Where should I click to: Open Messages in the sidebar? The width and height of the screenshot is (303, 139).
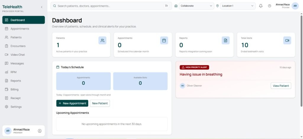(x=24, y=63)
